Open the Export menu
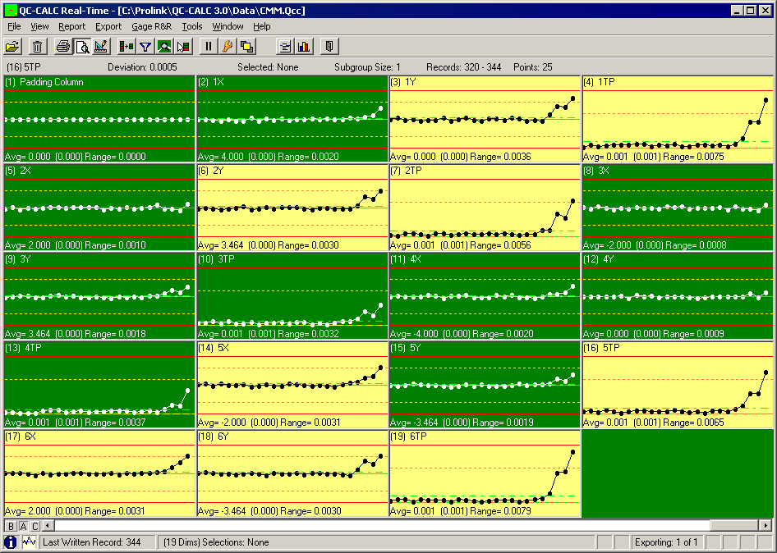This screenshot has height=553, width=777. (108, 26)
